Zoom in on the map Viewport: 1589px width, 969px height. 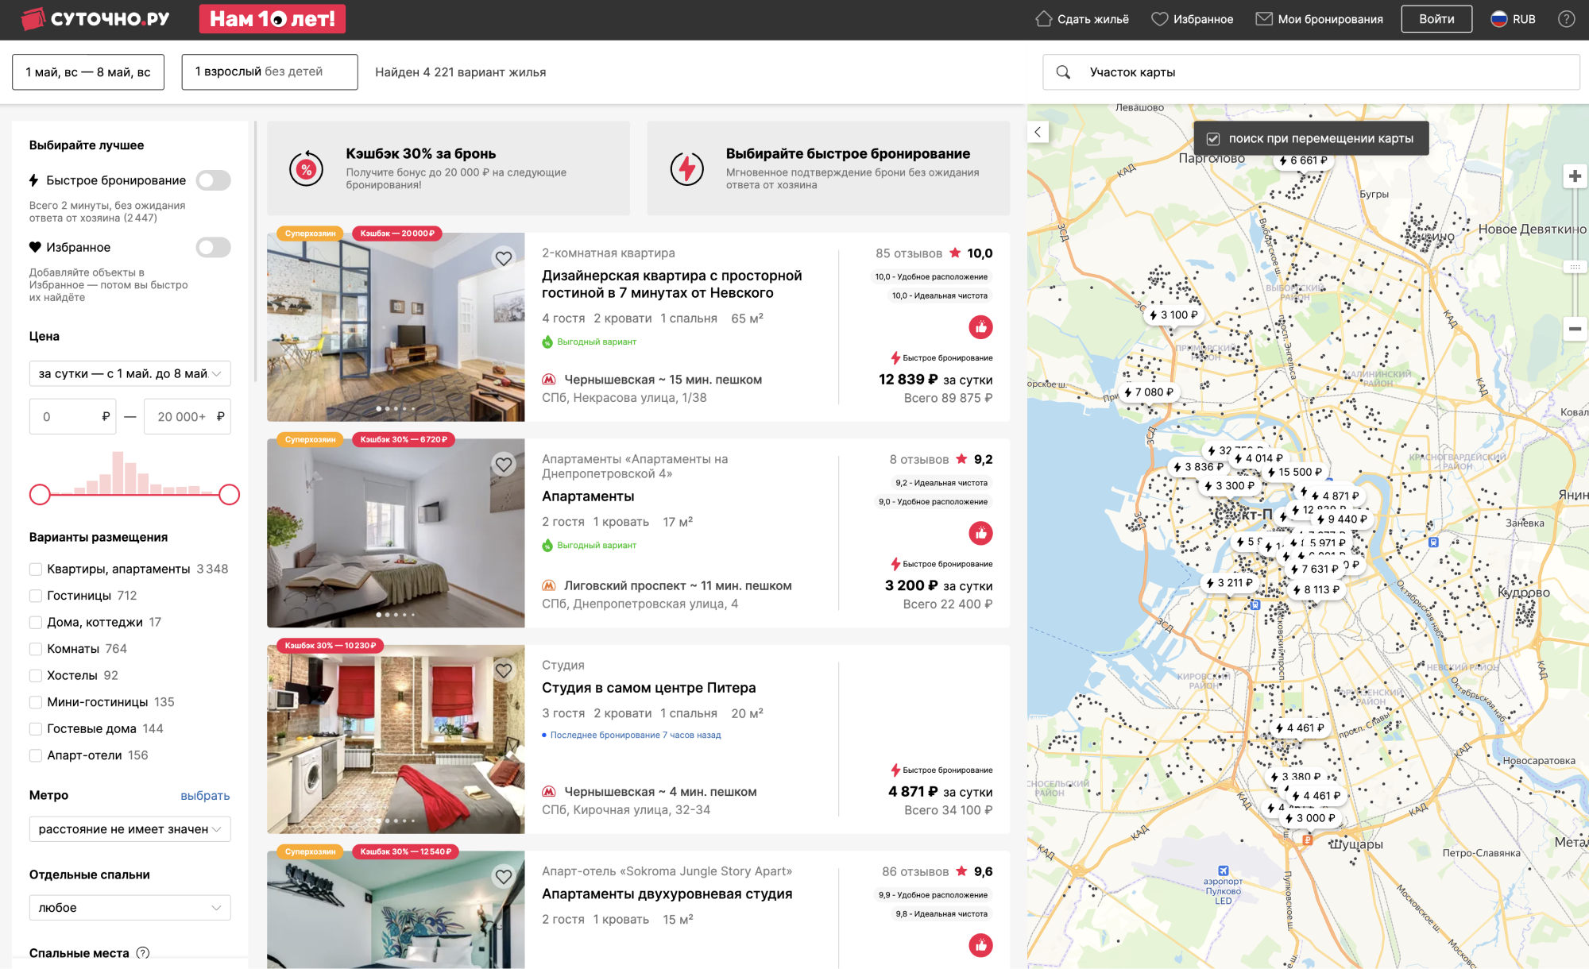pos(1575,176)
